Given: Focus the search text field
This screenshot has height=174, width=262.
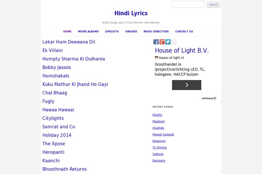Looking at the screenshot, I should point(188,4).
